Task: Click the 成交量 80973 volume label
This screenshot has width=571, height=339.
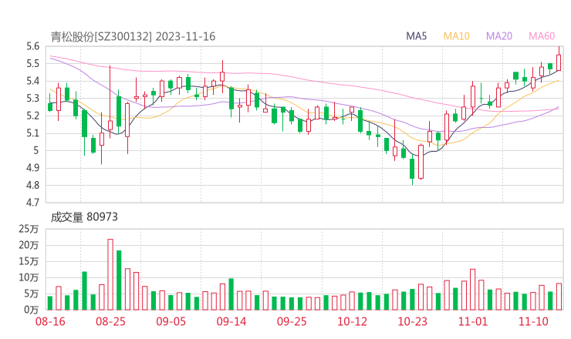Action: [x=84, y=217]
